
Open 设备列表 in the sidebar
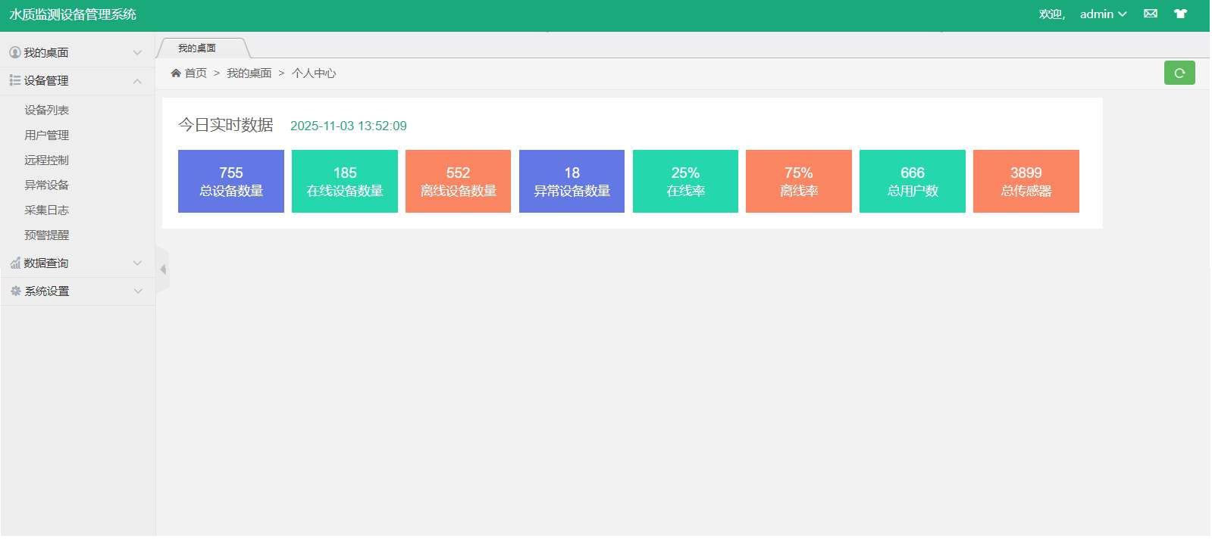click(x=46, y=110)
